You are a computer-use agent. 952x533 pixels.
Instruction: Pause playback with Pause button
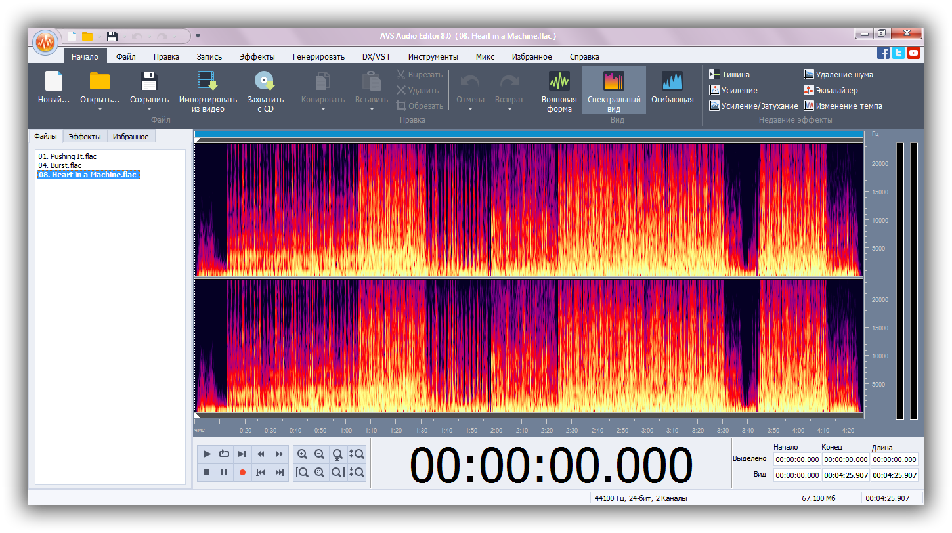pyautogui.click(x=225, y=472)
